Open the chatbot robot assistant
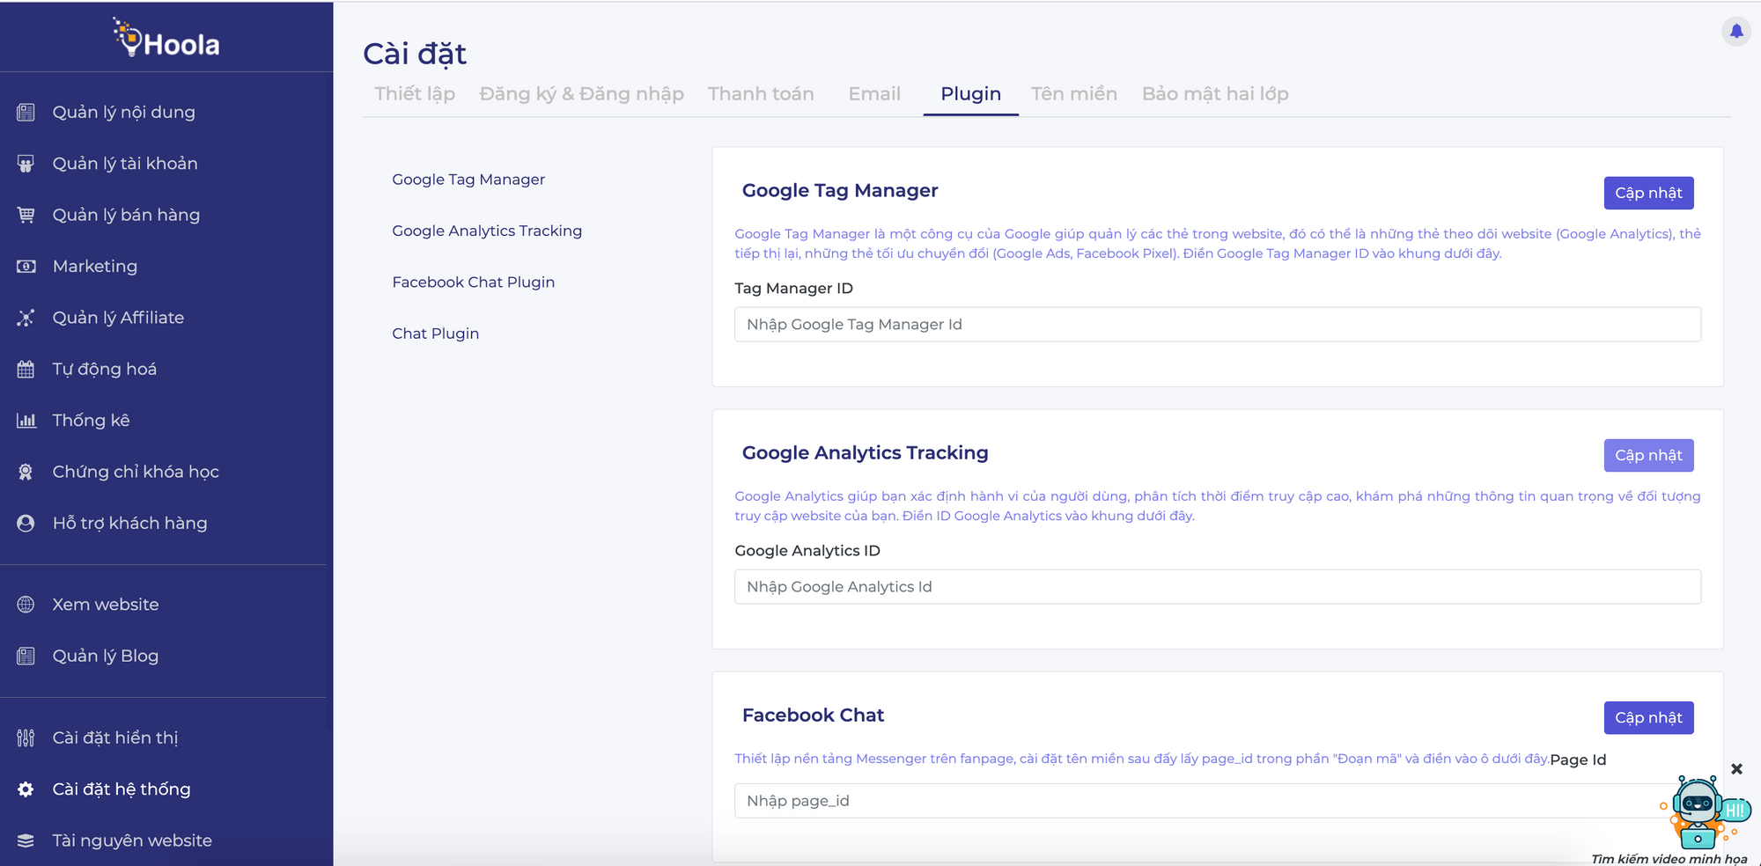Screen dimensions: 1761x866 pos(1699,811)
